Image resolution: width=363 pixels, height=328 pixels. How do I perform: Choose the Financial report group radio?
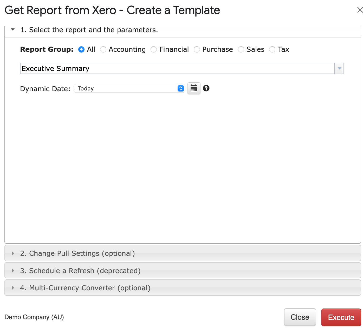154,49
